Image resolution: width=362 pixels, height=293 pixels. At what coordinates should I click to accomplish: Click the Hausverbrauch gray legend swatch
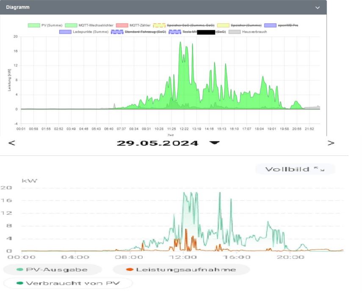235,32
